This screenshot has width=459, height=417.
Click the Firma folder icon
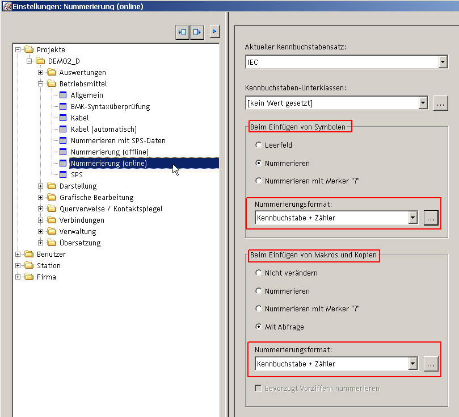point(29,277)
